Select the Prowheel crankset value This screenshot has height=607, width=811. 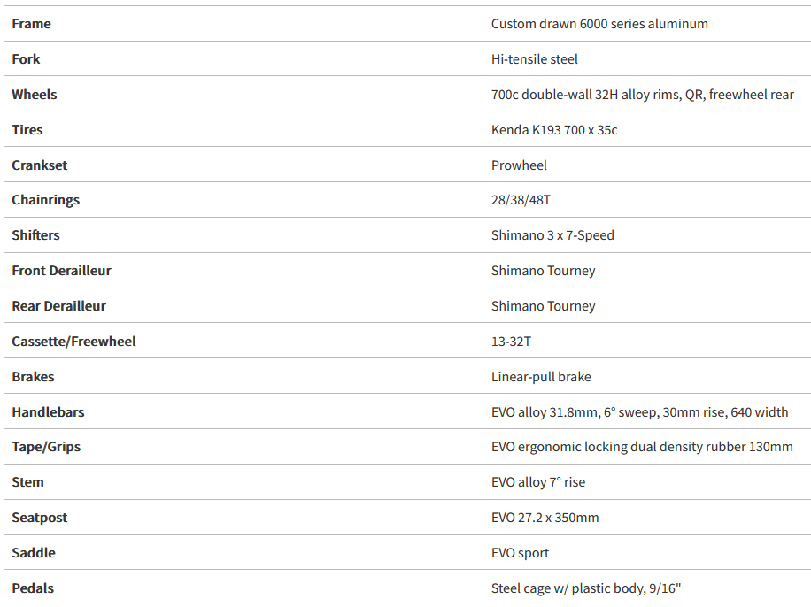coord(519,165)
